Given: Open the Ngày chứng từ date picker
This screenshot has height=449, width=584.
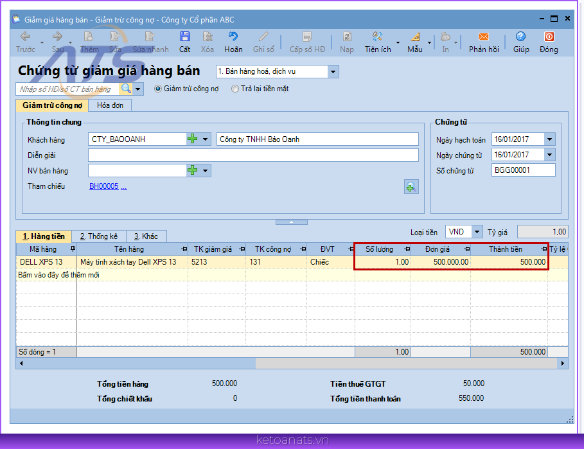Looking at the screenshot, I should pos(549,155).
